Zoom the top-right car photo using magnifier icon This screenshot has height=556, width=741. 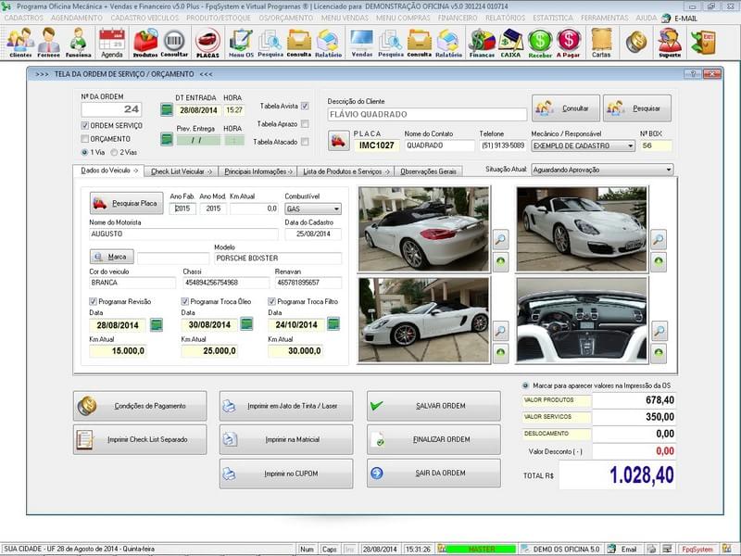[x=659, y=237]
